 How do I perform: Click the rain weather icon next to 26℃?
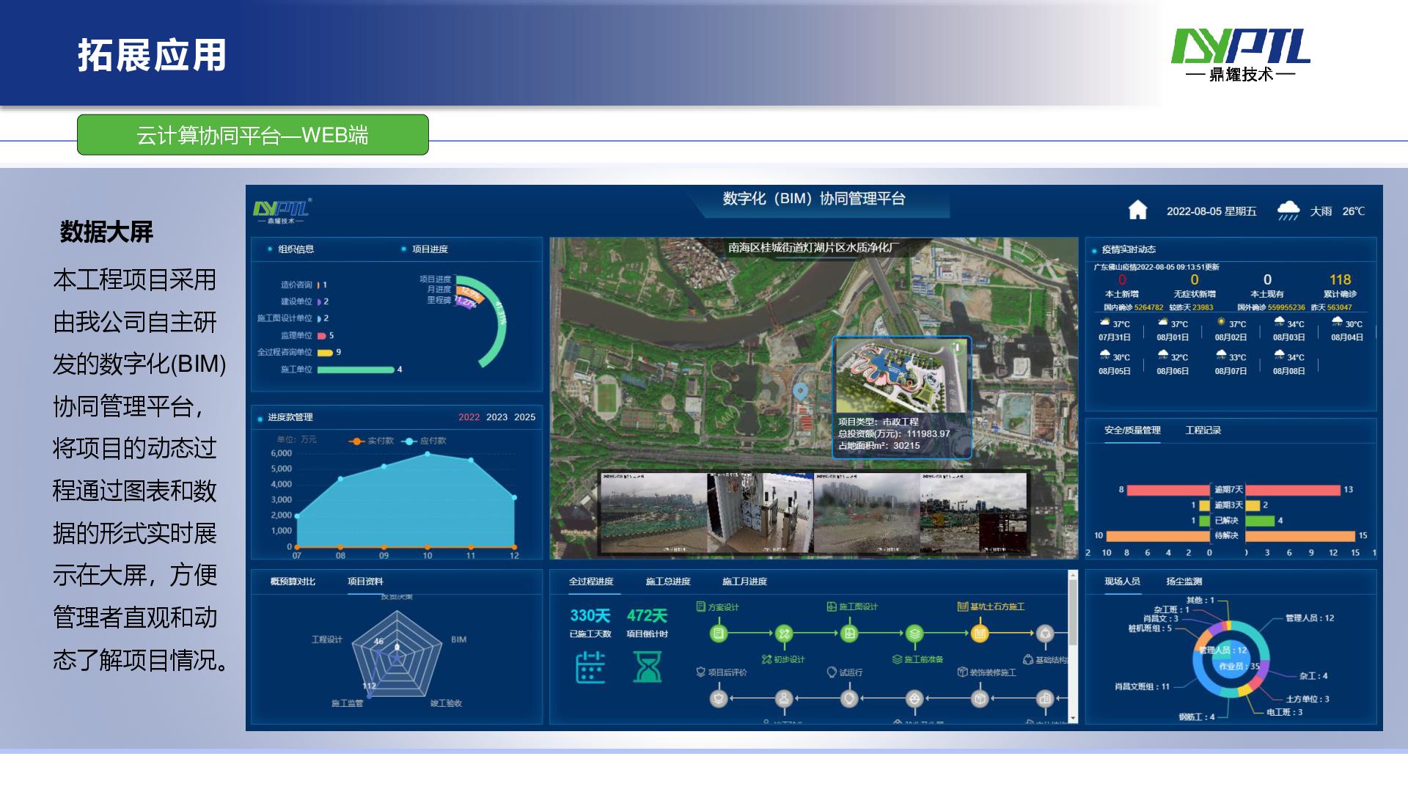pyautogui.click(x=1288, y=209)
